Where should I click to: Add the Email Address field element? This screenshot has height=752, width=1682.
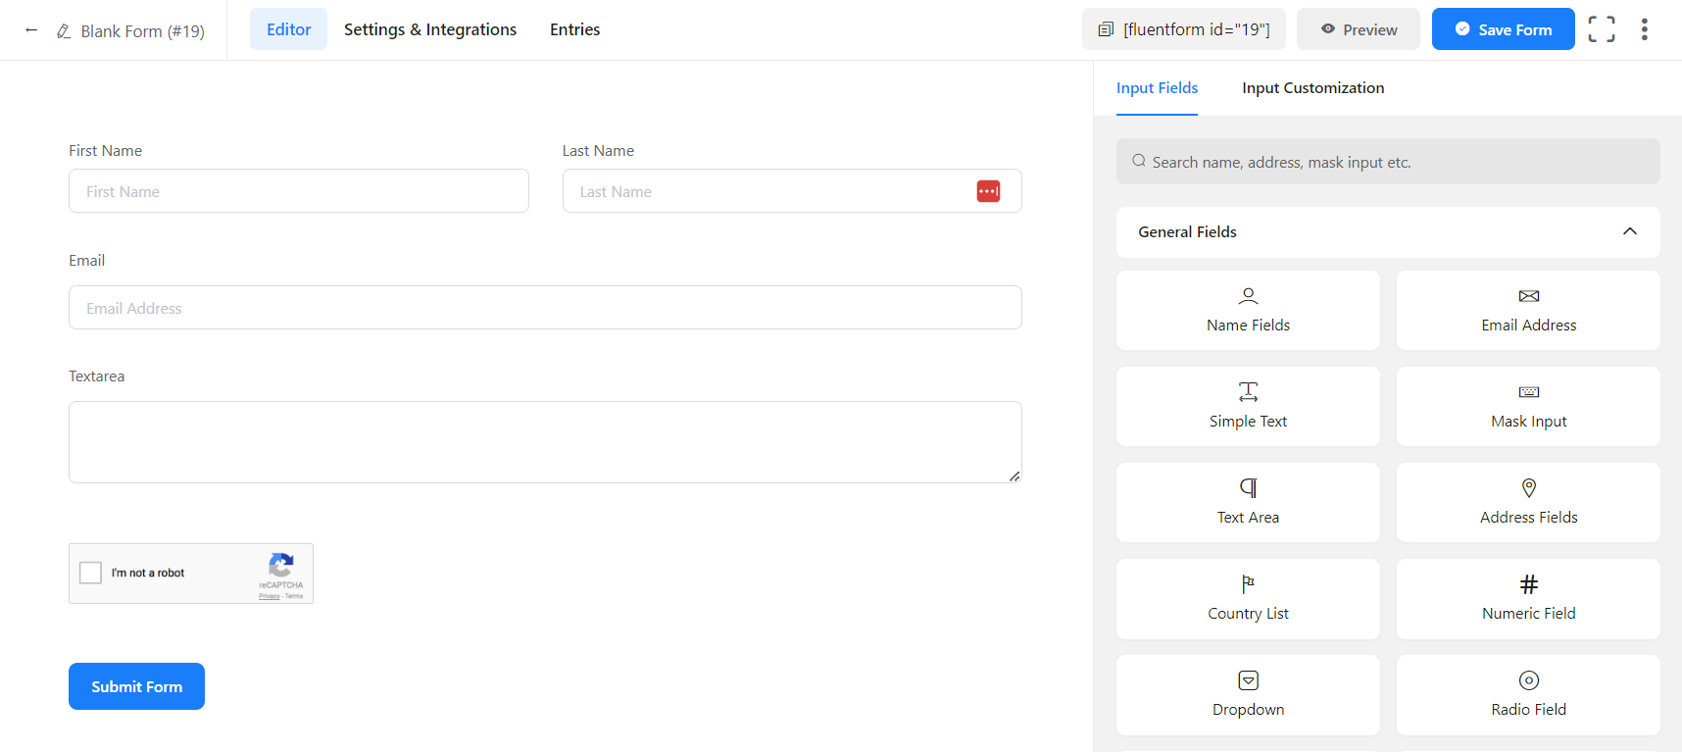(1527, 310)
